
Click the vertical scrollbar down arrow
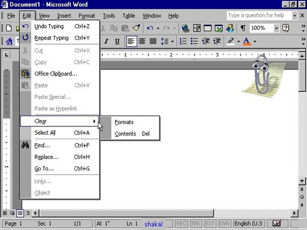click(x=302, y=181)
